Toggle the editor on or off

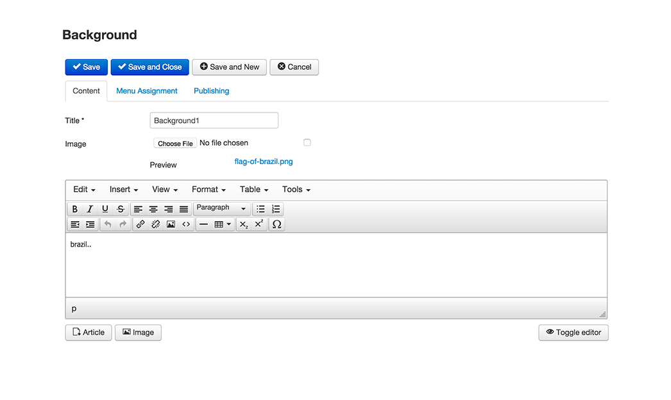[x=573, y=333]
